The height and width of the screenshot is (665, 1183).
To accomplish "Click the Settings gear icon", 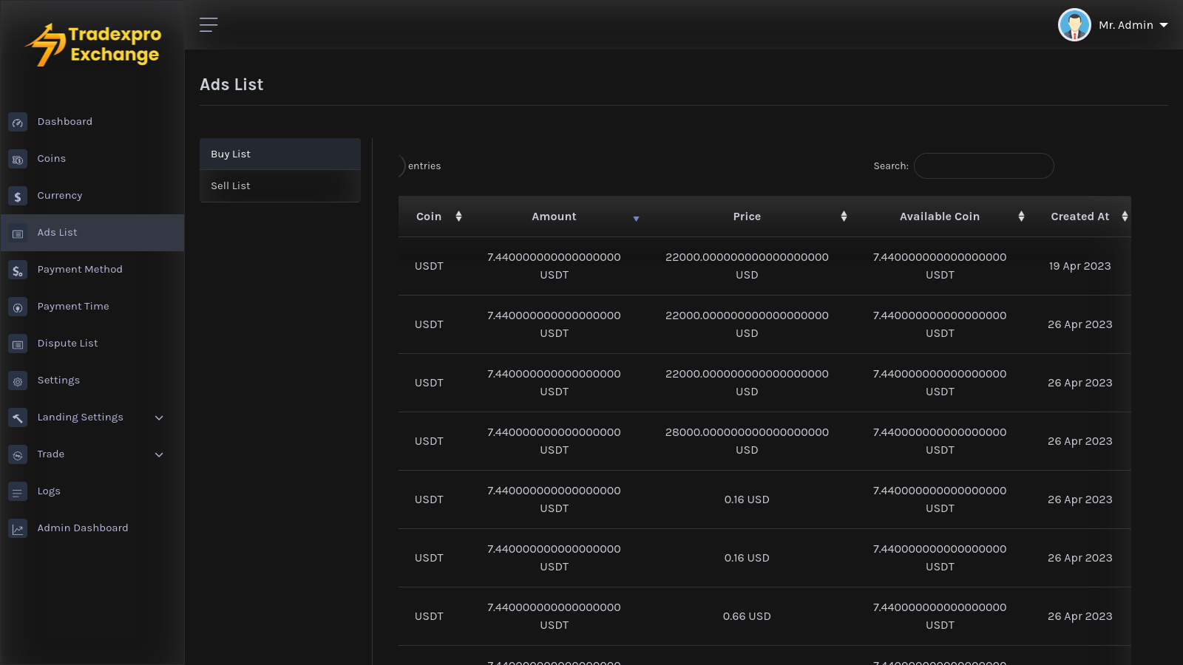I will pos(18,381).
